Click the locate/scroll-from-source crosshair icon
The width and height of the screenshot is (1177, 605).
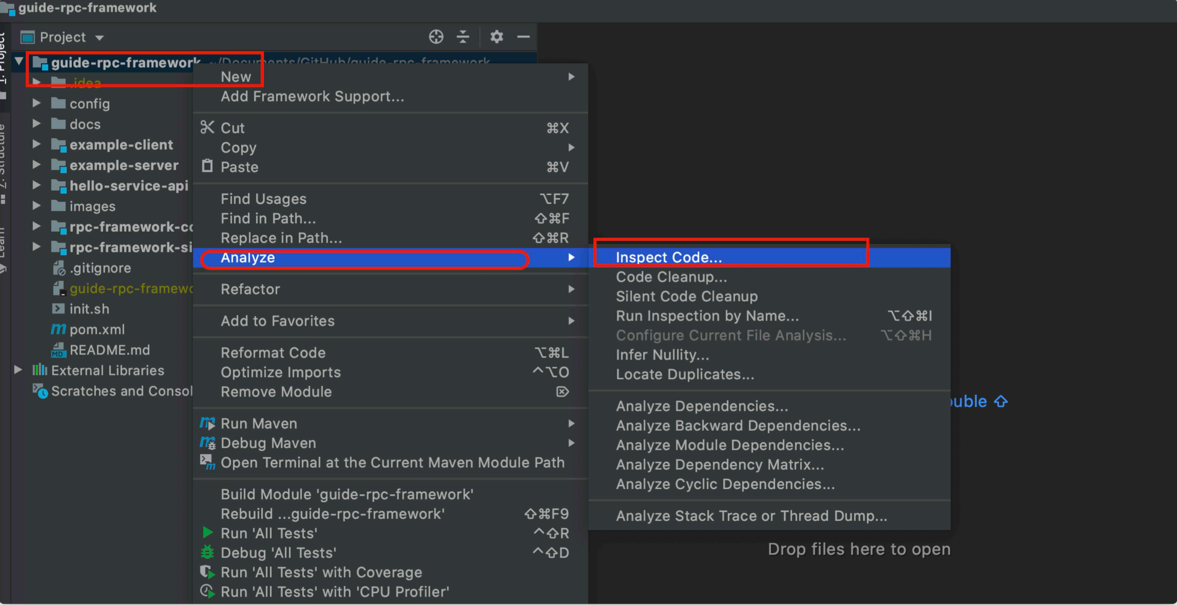436,37
